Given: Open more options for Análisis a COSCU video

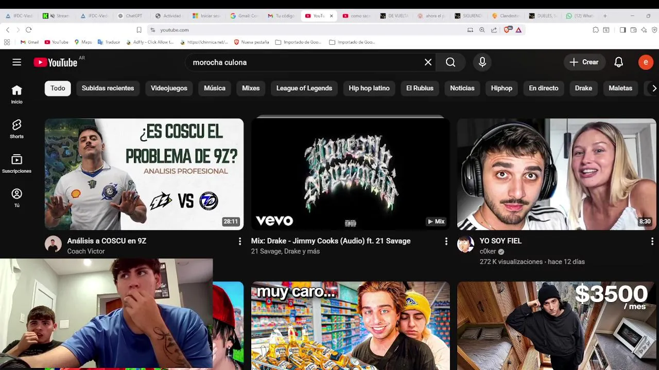Looking at the screenshot, I should 239,241.
